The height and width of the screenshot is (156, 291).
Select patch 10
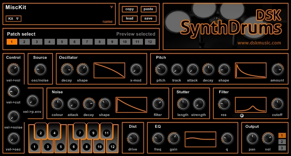(x=125, y=42)
